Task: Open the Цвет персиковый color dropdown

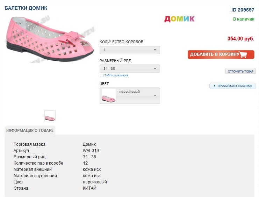Action: click(137, 95)
